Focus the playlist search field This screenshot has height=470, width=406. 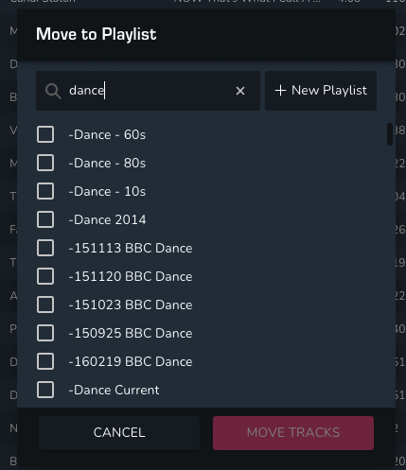pos(148,91)
